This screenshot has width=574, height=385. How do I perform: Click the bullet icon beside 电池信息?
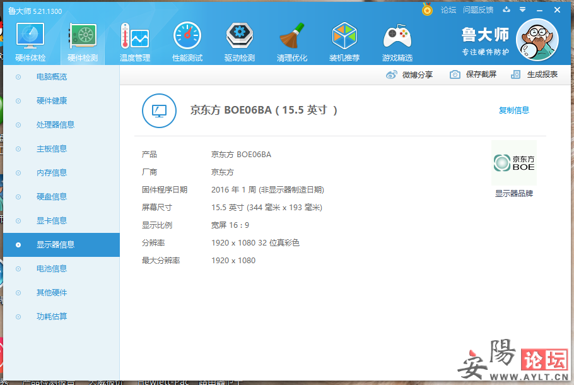[x=18, y=269]
